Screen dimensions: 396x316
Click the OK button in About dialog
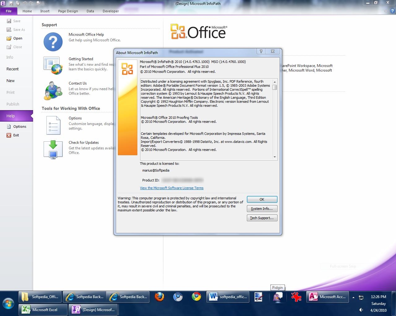pos(262,199)
